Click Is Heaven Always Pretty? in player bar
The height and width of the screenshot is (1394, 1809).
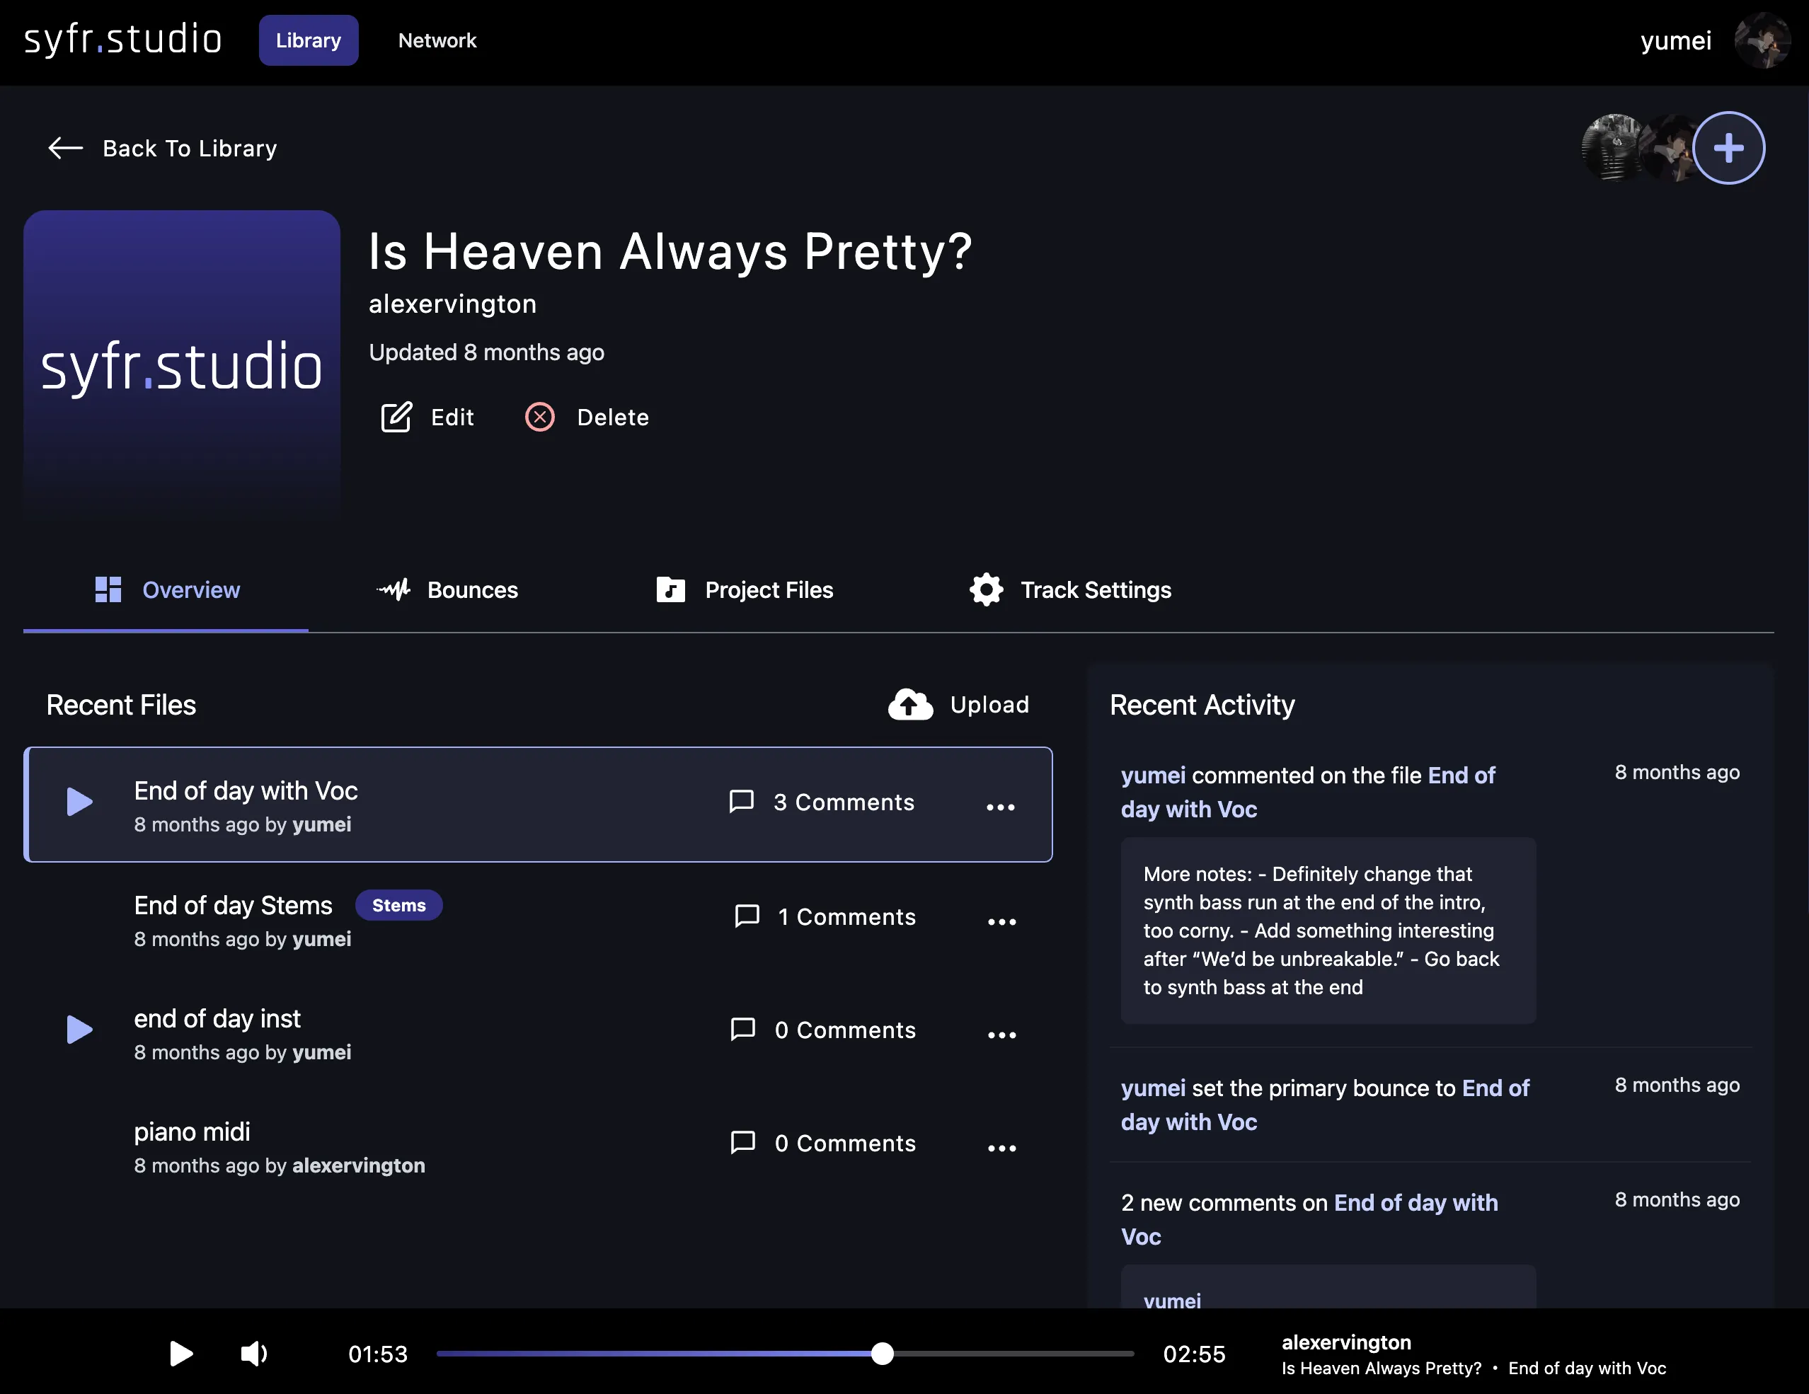point(1381,1369)
